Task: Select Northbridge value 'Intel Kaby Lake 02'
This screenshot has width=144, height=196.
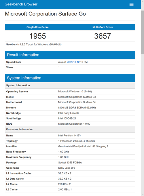Action: coord(69,113)
